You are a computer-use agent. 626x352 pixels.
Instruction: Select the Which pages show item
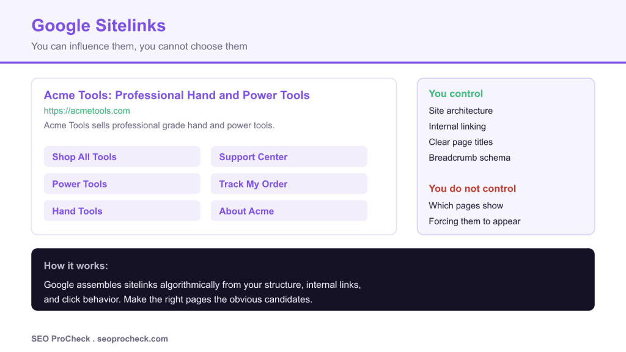click(x=465, y=205)
